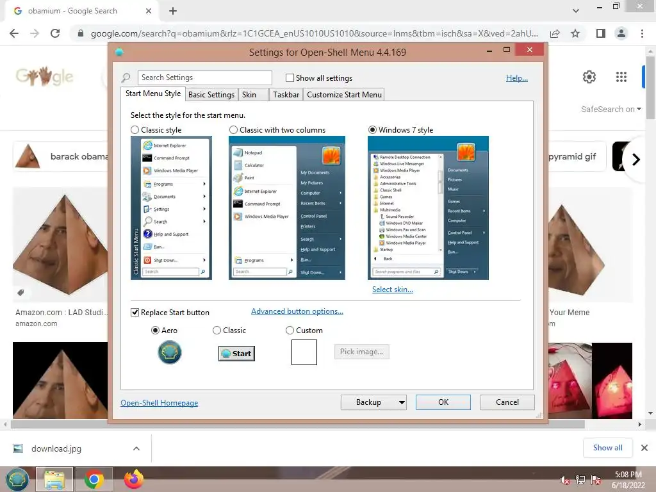The width and height of the screenshot is (656, 492).
Task: Click Classic with two columns preview image
Action: click(x=287, y=208)
